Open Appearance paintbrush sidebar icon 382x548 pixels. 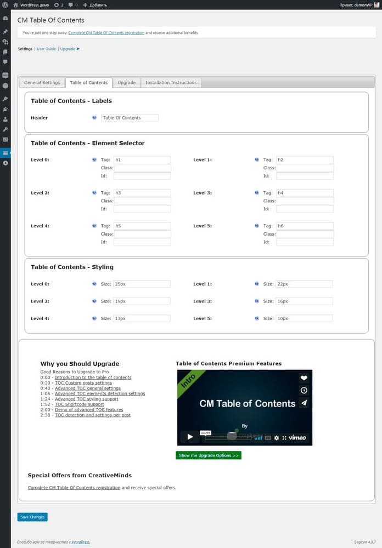(x=5, y=99)
